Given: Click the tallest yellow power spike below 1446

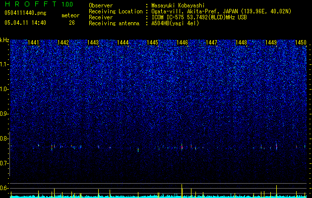Looking at the screenshot, I should (182, 191).
